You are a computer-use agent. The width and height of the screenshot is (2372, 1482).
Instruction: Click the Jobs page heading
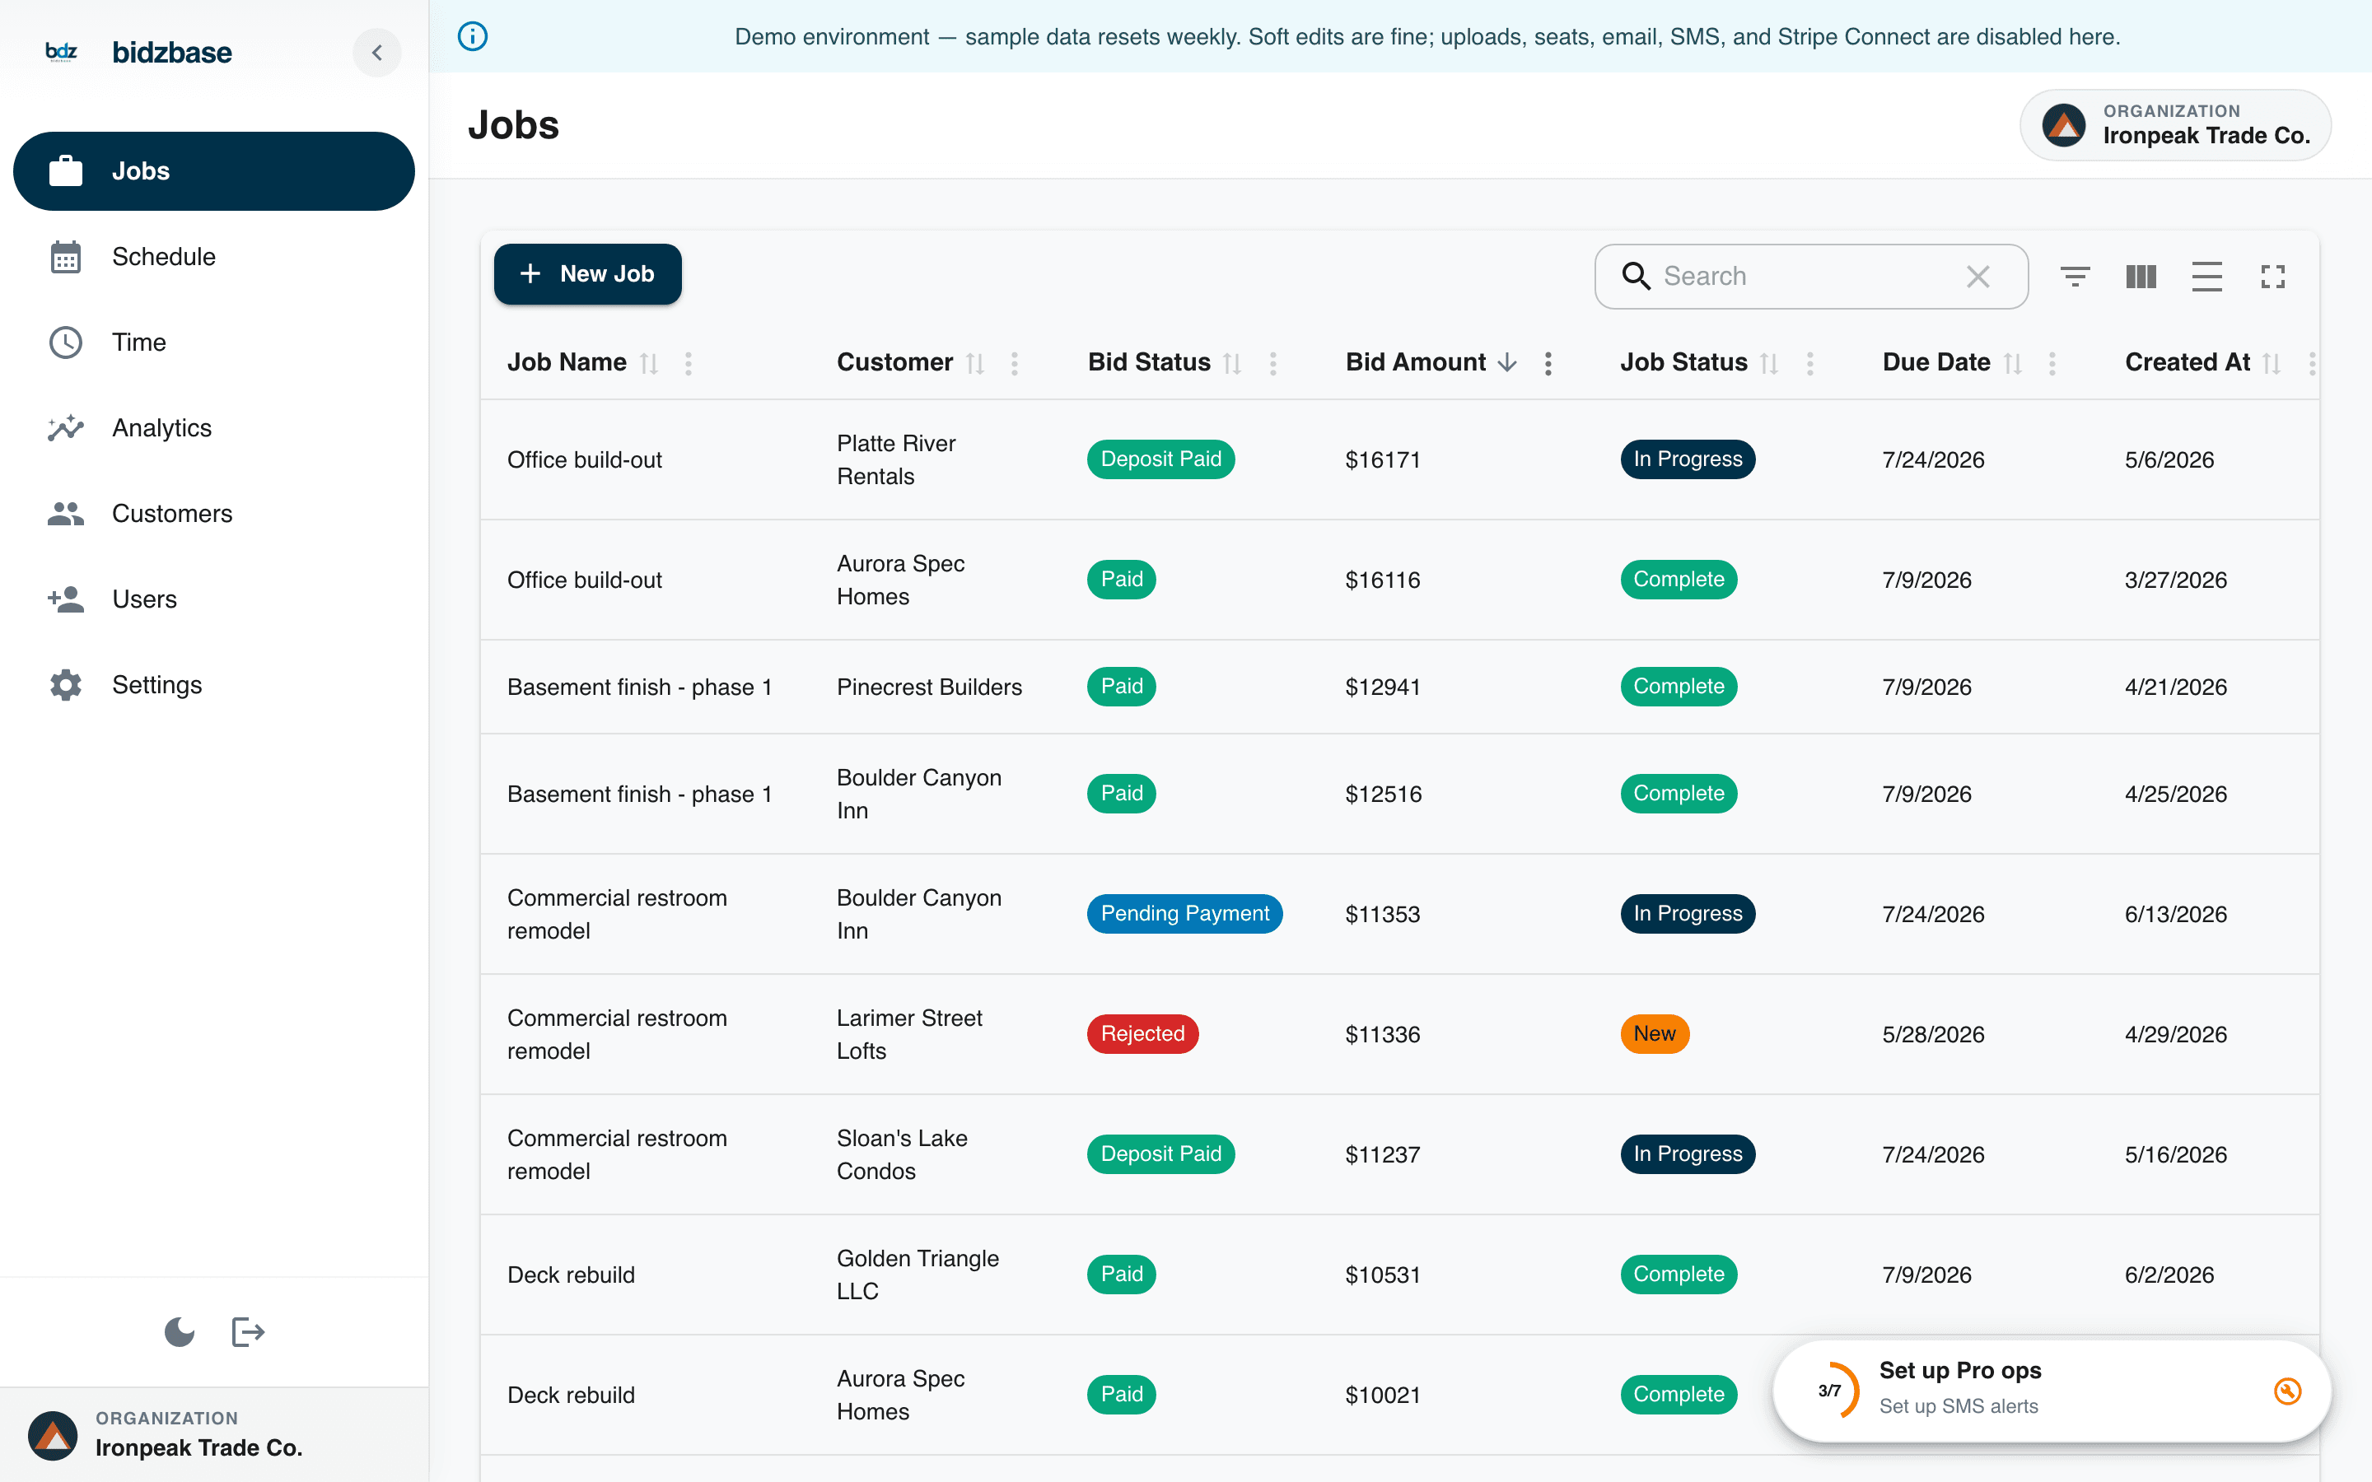512,125
